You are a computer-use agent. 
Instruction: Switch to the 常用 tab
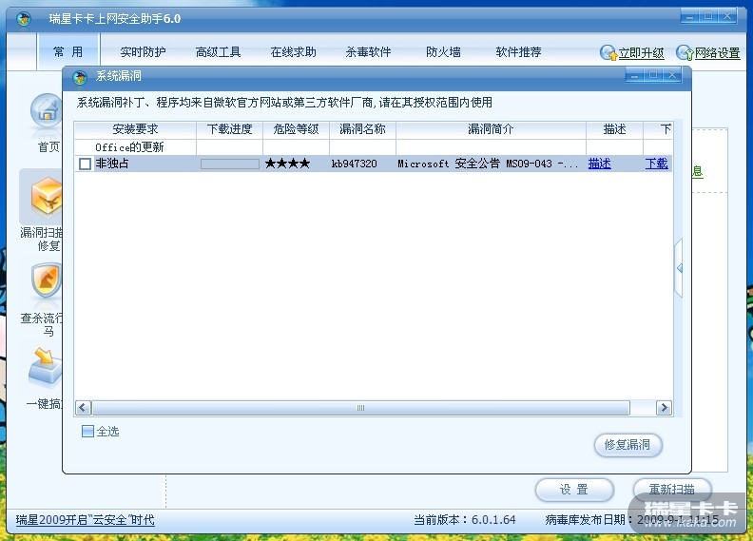68,52
